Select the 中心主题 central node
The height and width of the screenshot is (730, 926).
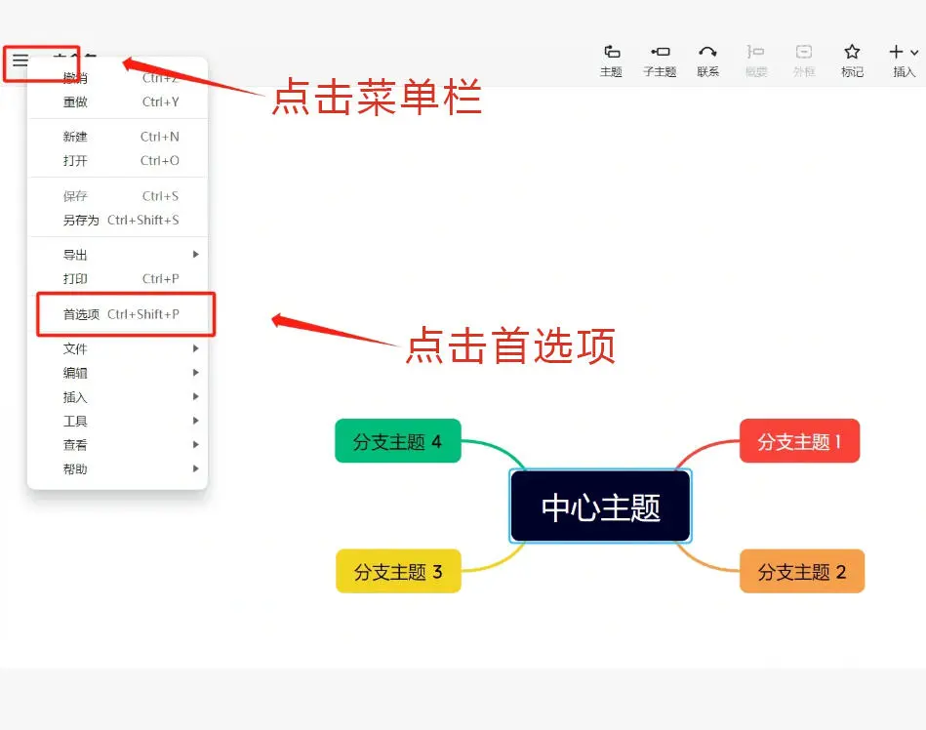(x=599, y=506)
